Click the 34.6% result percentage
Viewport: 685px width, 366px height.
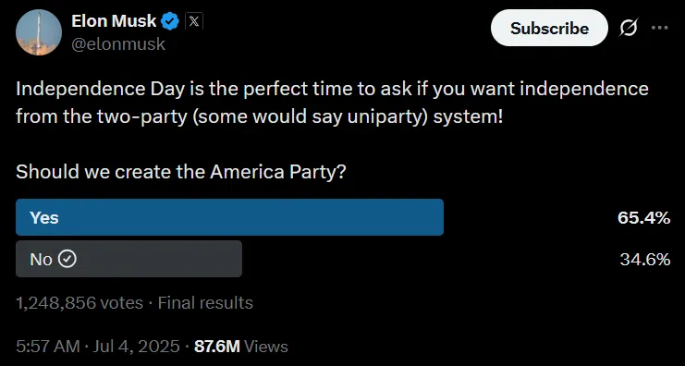(645, 260)
